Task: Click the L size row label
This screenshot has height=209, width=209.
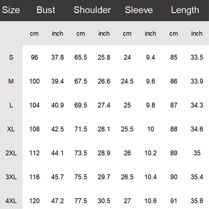Action: (11, 105)
